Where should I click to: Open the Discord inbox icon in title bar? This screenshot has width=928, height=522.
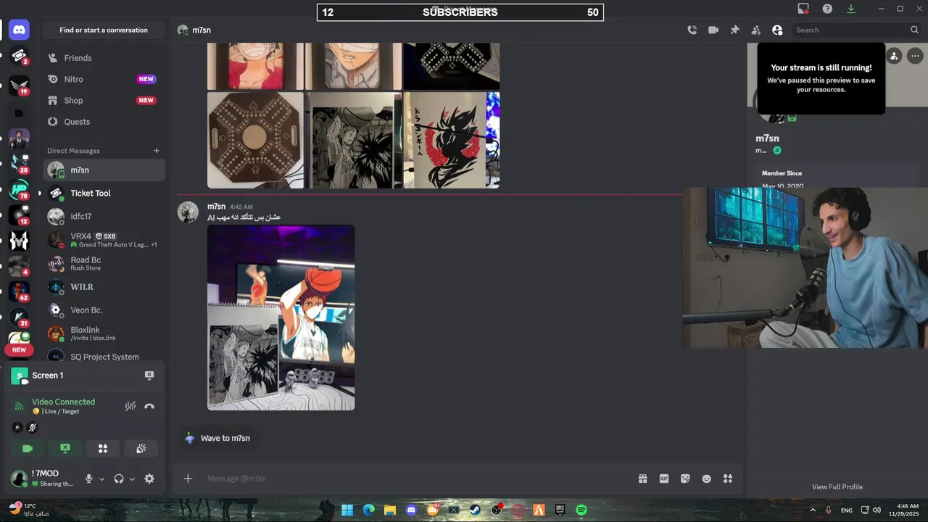coord(803,9)
